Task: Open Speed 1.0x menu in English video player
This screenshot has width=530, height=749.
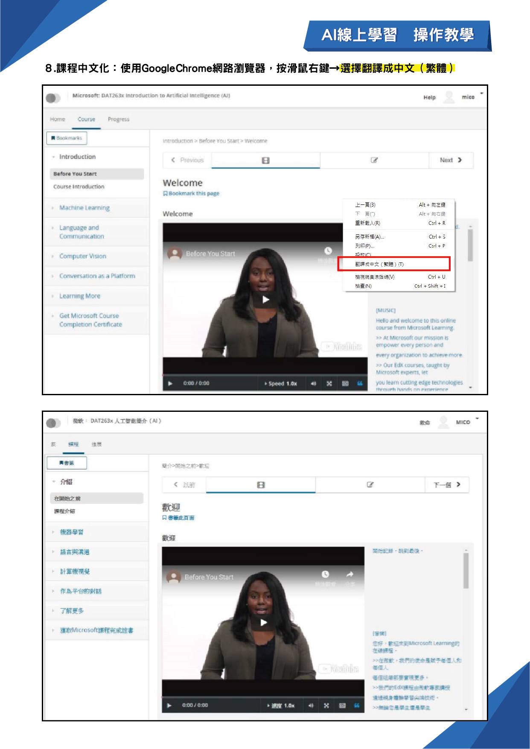Action: pos(281,383)
